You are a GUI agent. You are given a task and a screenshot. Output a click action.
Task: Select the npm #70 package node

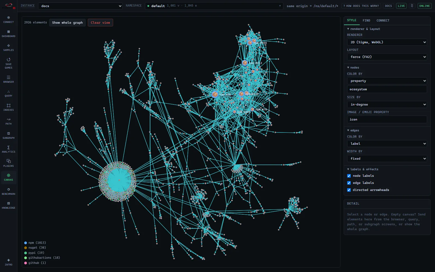click(x=252, y=109)
